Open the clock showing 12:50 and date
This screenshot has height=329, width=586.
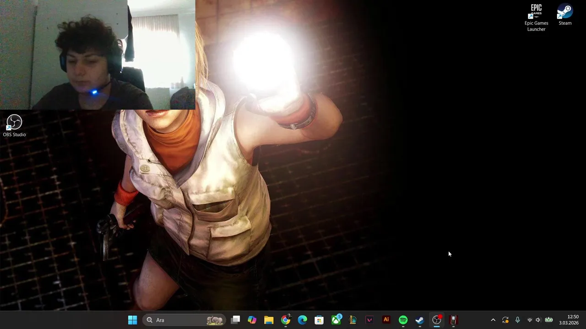(569, 320)
